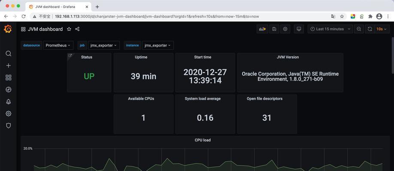This screenshot has width=394, height=171.
Task: Click the JVM Version panel title
Action: [288, 57]
